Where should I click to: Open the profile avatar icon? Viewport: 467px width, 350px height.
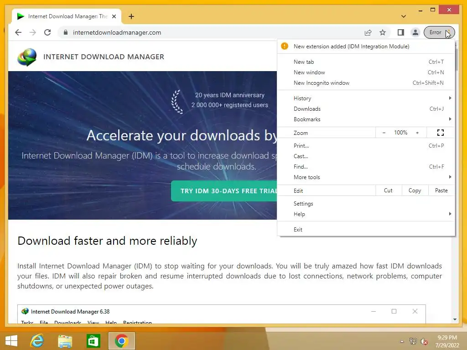[415, 32]
